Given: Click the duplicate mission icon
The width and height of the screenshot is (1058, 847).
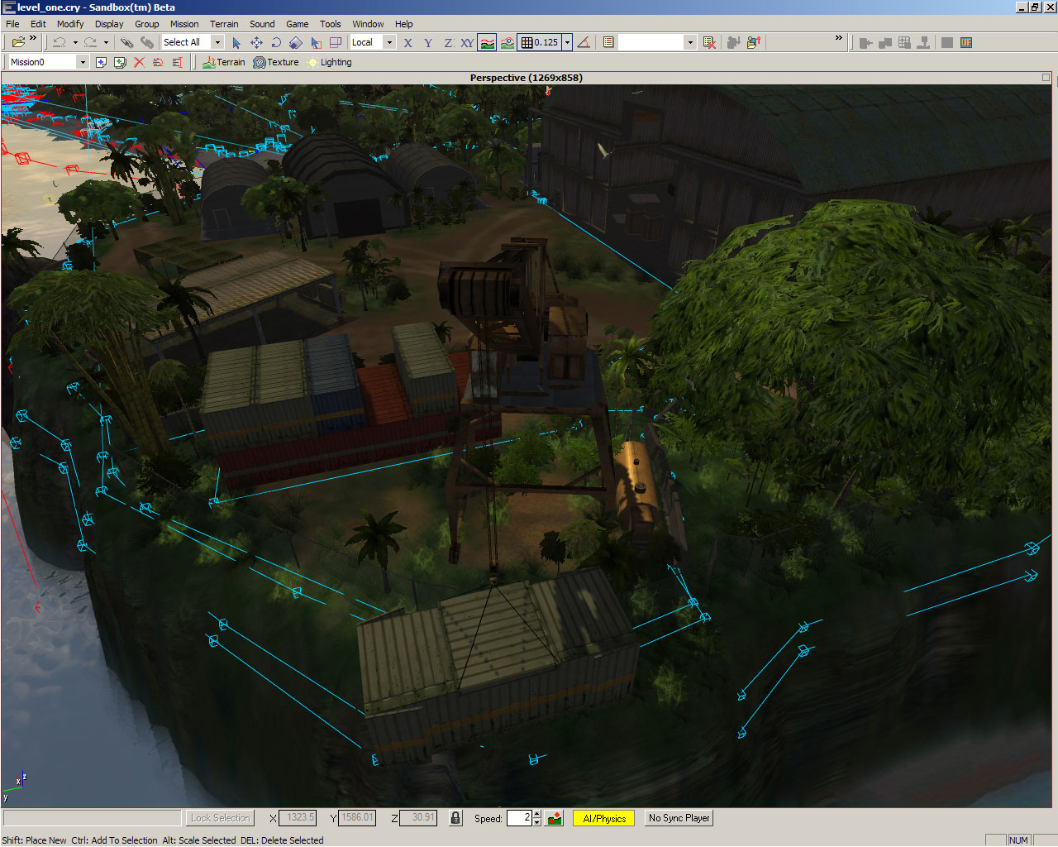Looking at the screenshot, I should tap(120, 62).
